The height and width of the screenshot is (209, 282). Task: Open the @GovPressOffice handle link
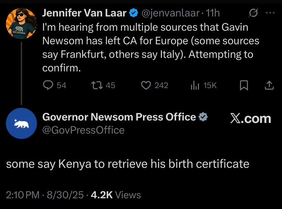[83, 130]
